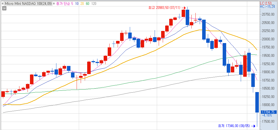Select the 최고 20983.50 (07/11) annotation
The height and width of the screenshot is (130, 278).
164,8
